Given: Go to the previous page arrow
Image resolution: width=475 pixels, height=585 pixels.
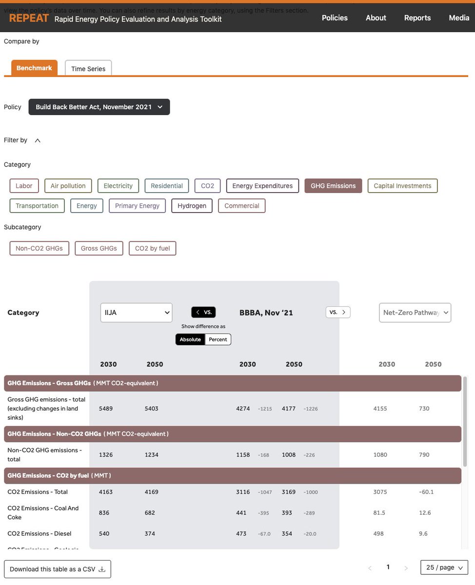Looking at the screenshot, I should pyautogui.click(x=370, y=568).
